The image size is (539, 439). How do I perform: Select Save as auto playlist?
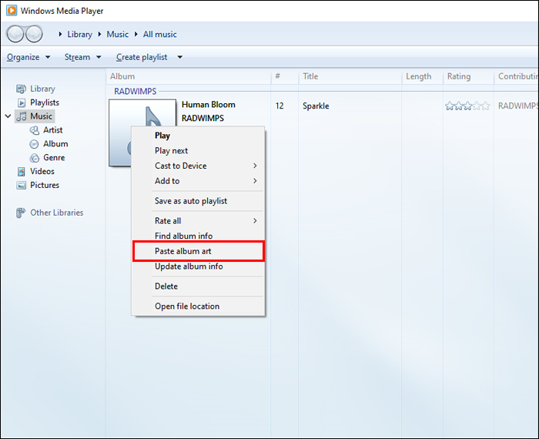point(199,201)
